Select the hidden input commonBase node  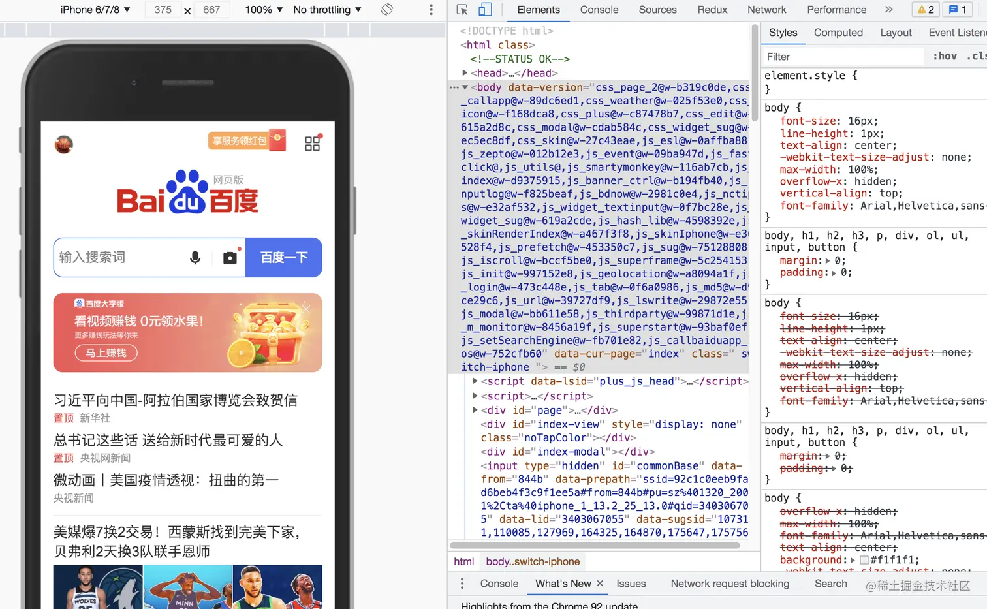point(614,499)
